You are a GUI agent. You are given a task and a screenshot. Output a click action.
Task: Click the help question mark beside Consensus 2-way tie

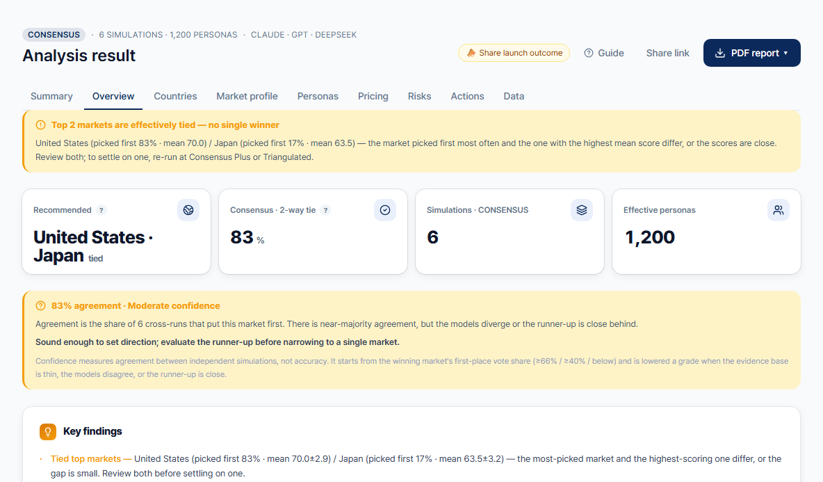click(325, 210)
